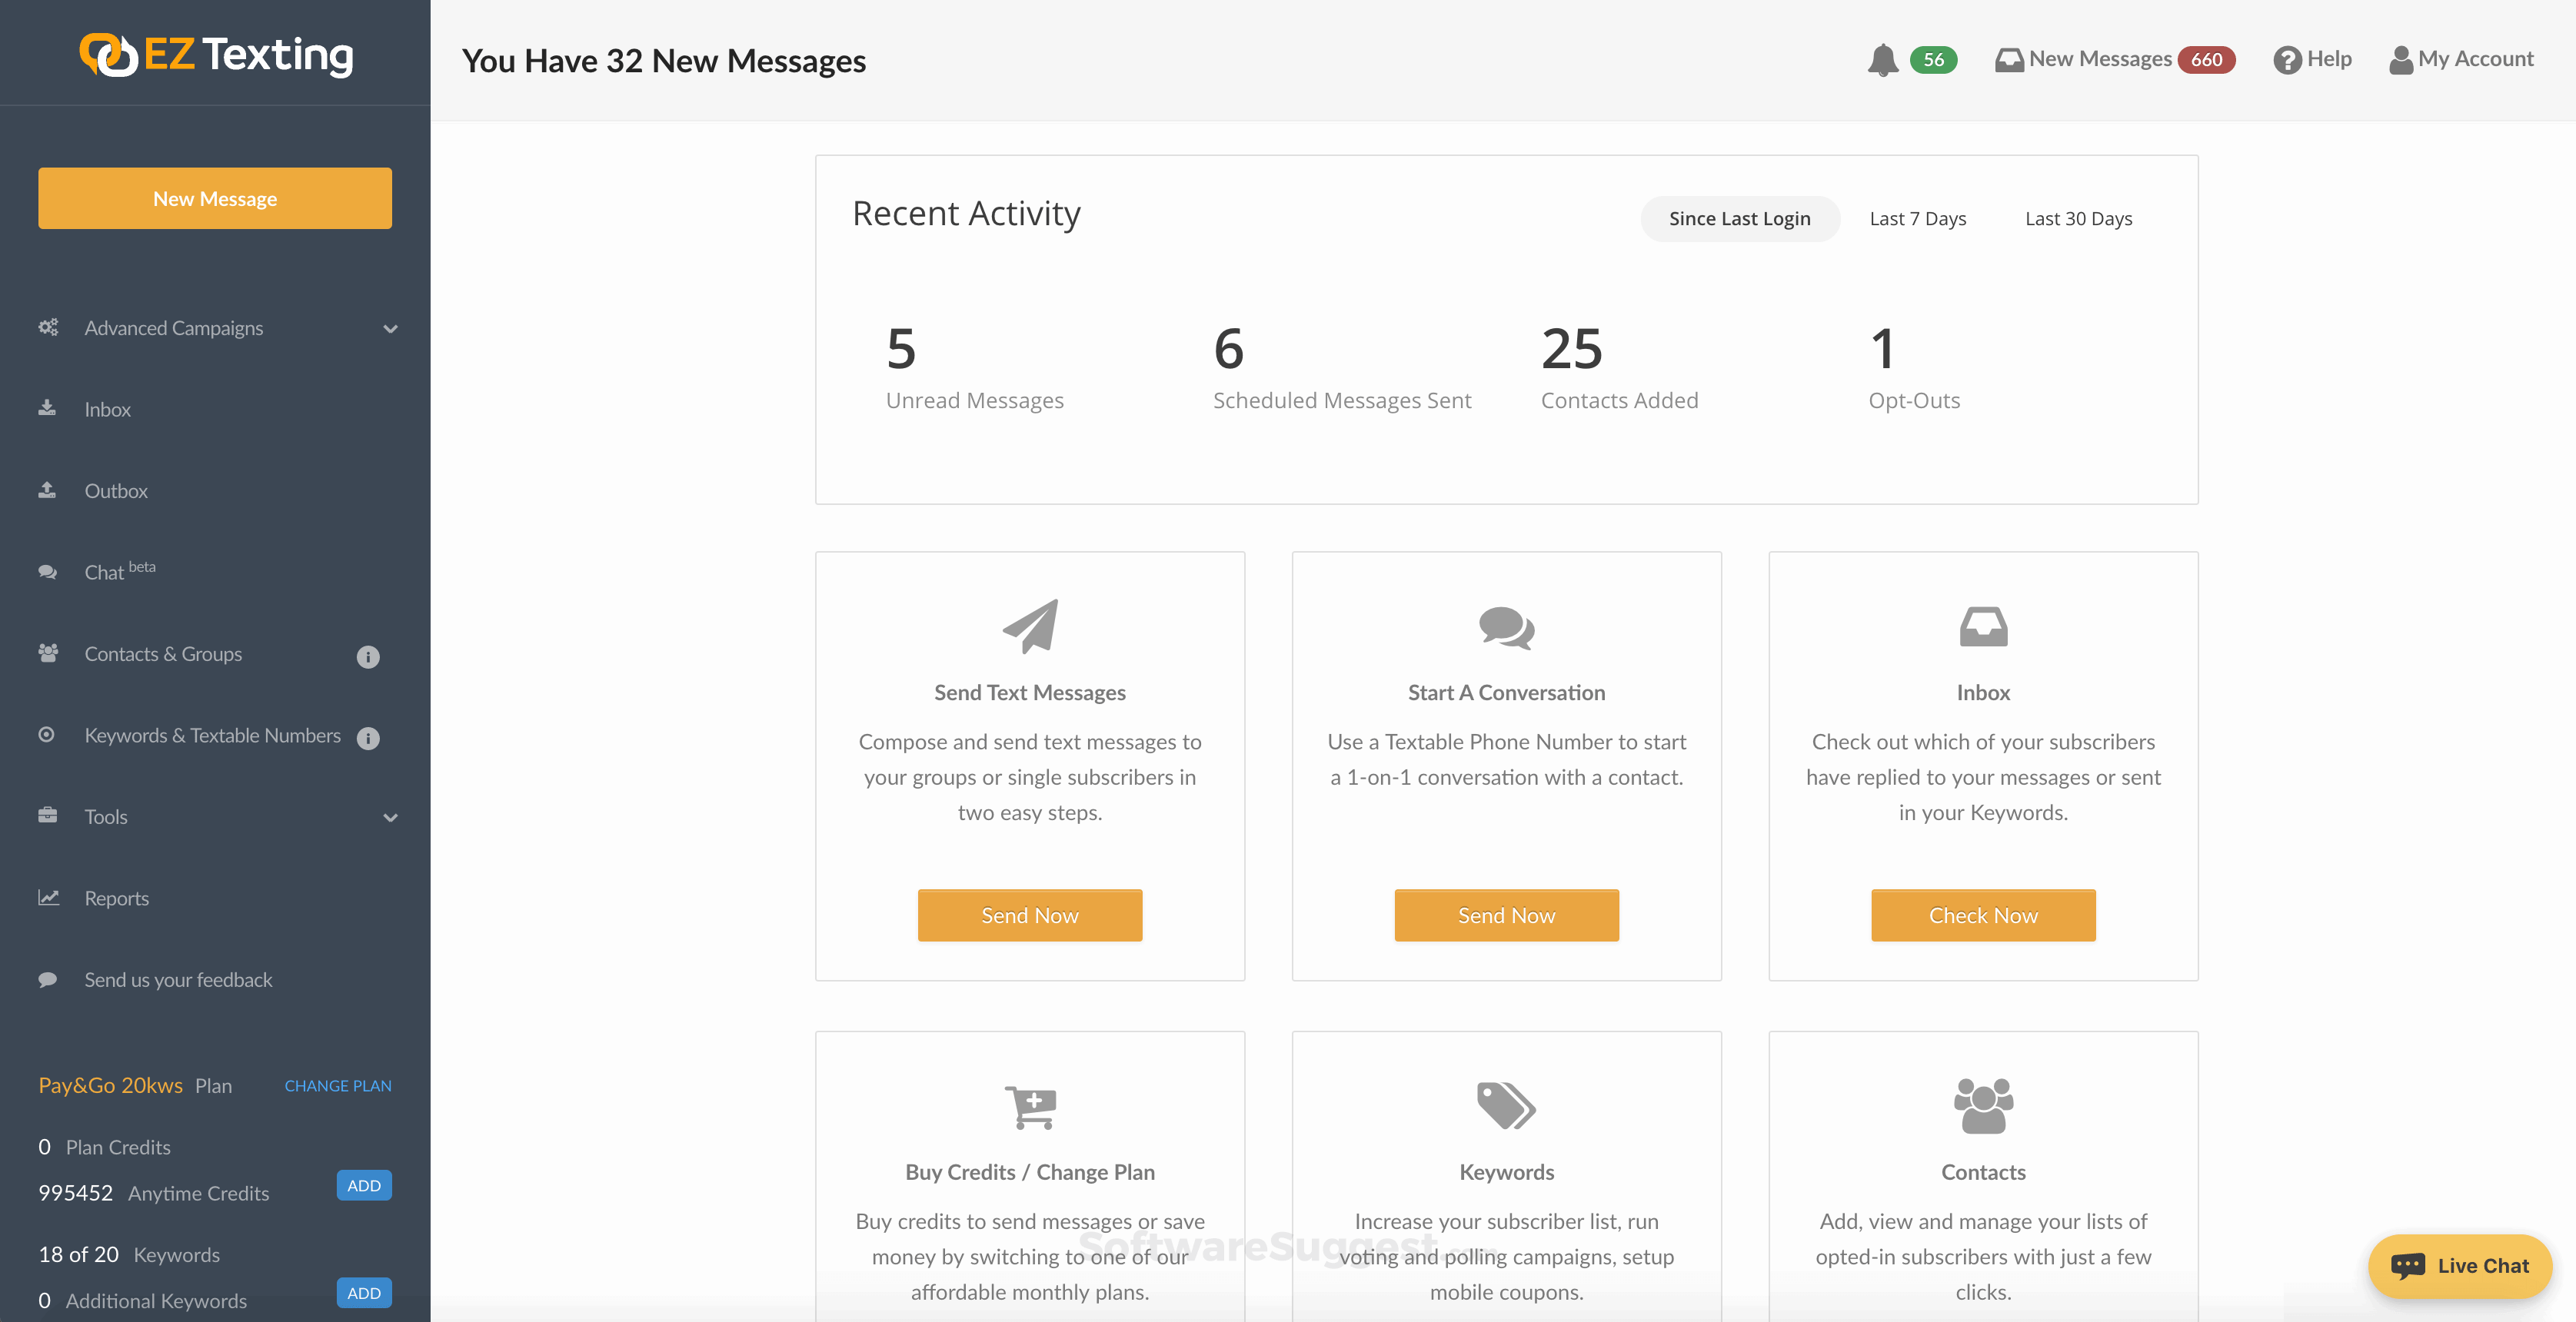Expand the Tools menu chevron
Viewport: 2576px width, 1322px height.
point(391,817)
